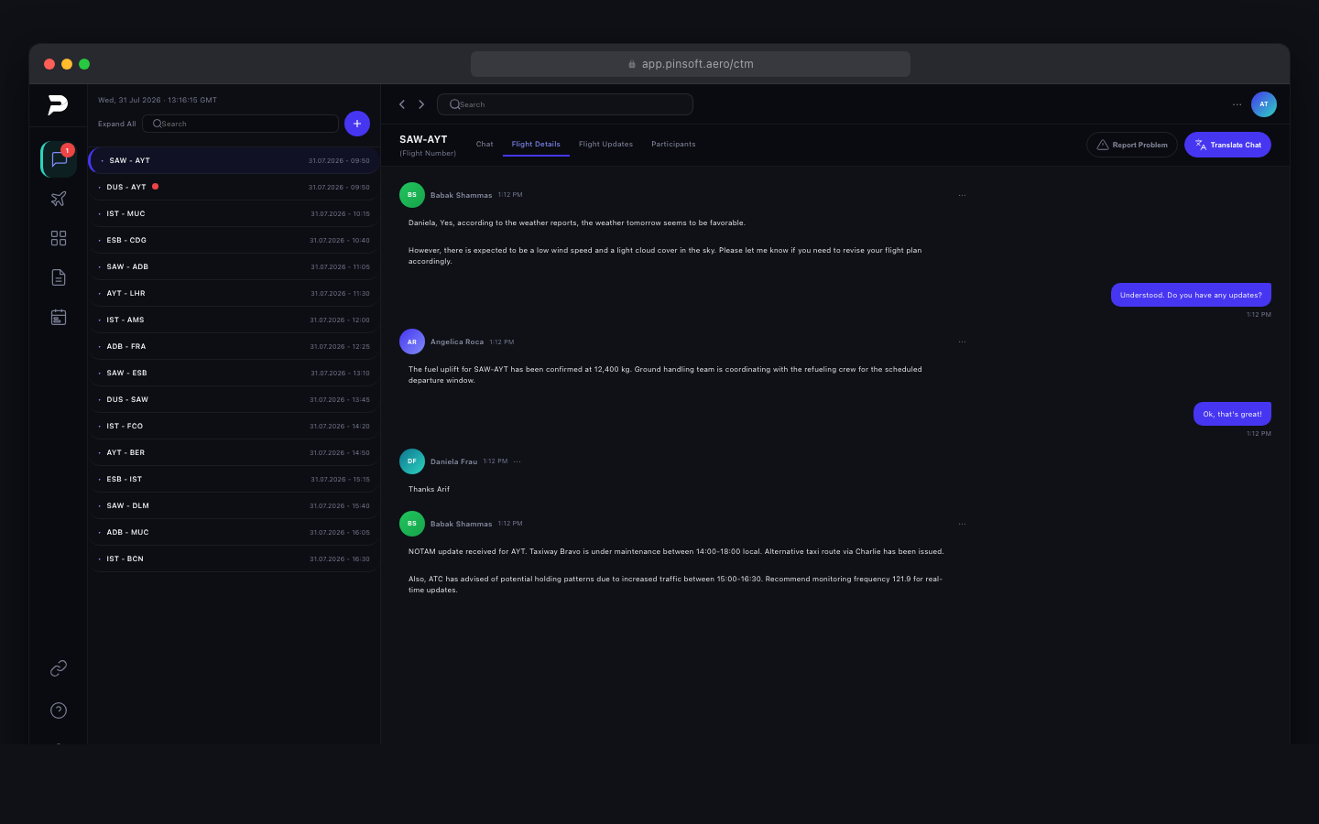Select the DUS - AYT flight conversation
1319x824 pixels.
(x=126, y=187)
